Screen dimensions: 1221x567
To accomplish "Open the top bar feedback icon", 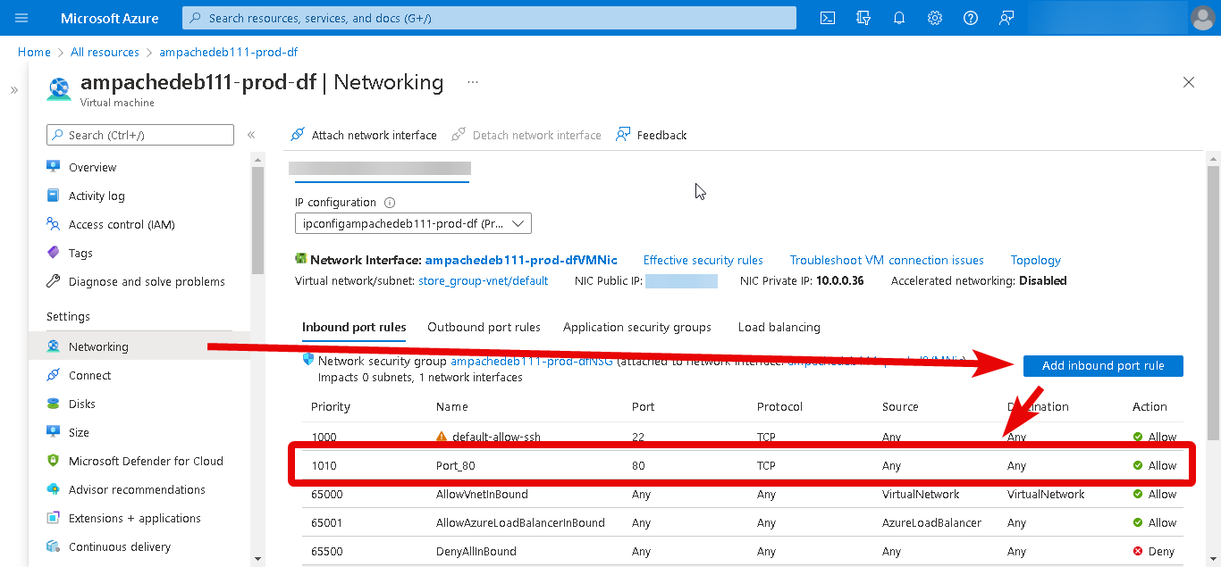I will pos(1006,18).
